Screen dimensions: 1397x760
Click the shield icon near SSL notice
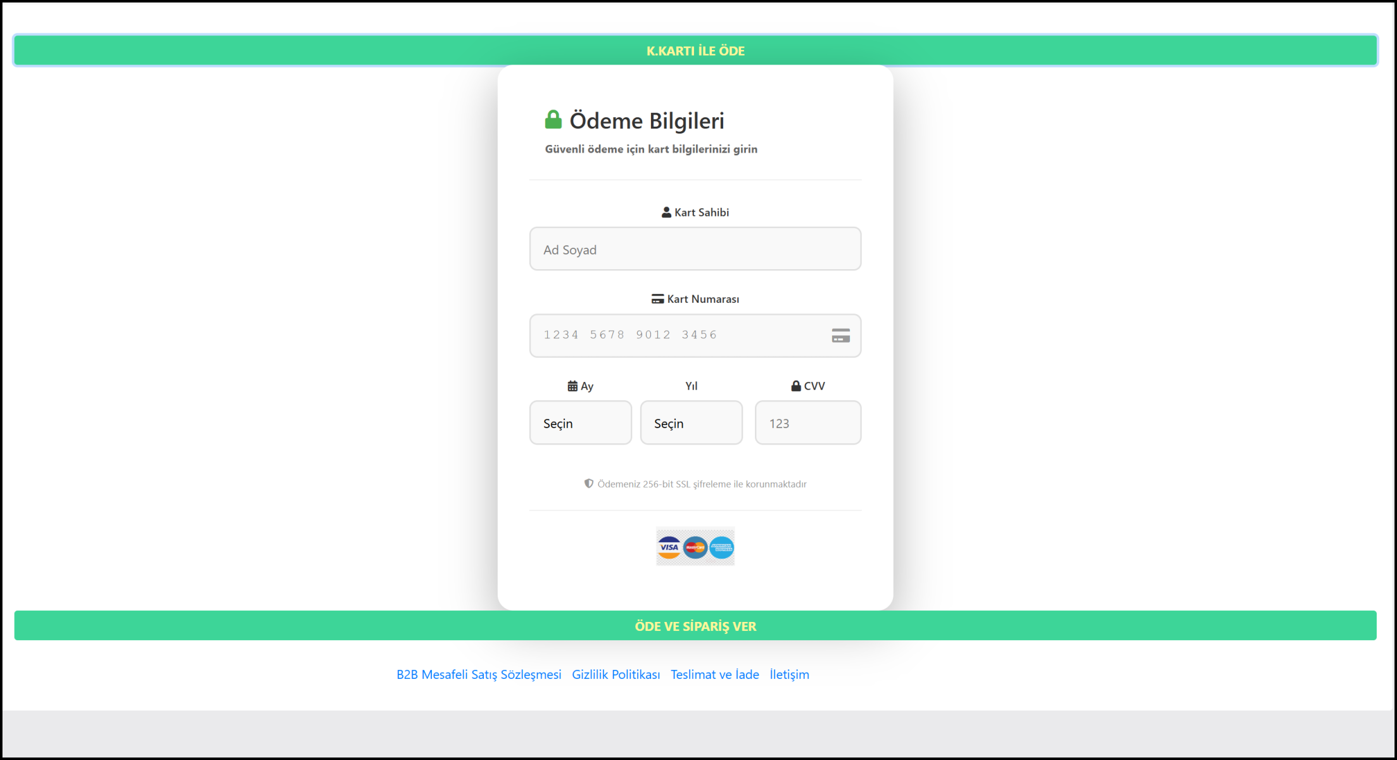tap(588, 484)
